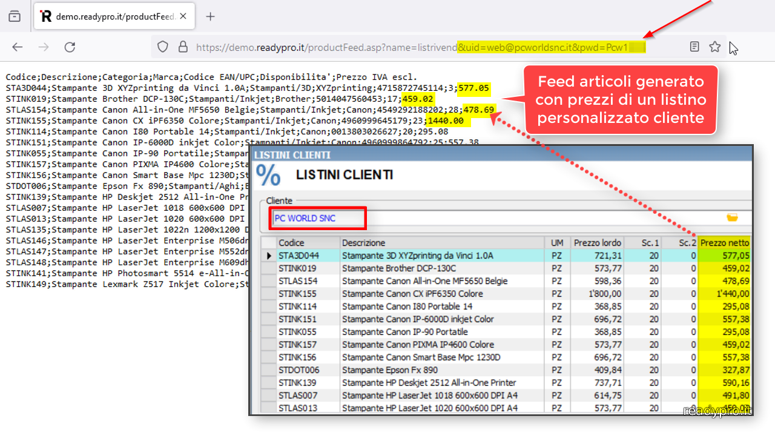Click the Sc.1 column header
This screenshot has width=775, height=436.
pyautogui.click(x=643, y=243)
